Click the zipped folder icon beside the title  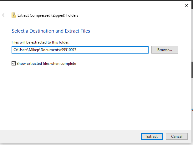click(13, 15)
